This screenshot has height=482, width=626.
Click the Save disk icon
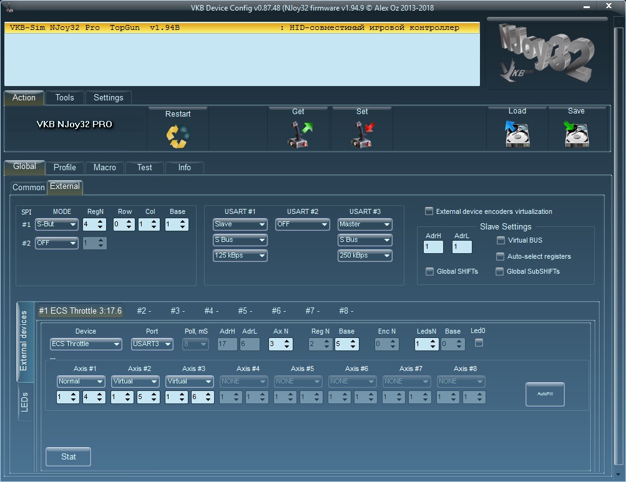(576, 133)
